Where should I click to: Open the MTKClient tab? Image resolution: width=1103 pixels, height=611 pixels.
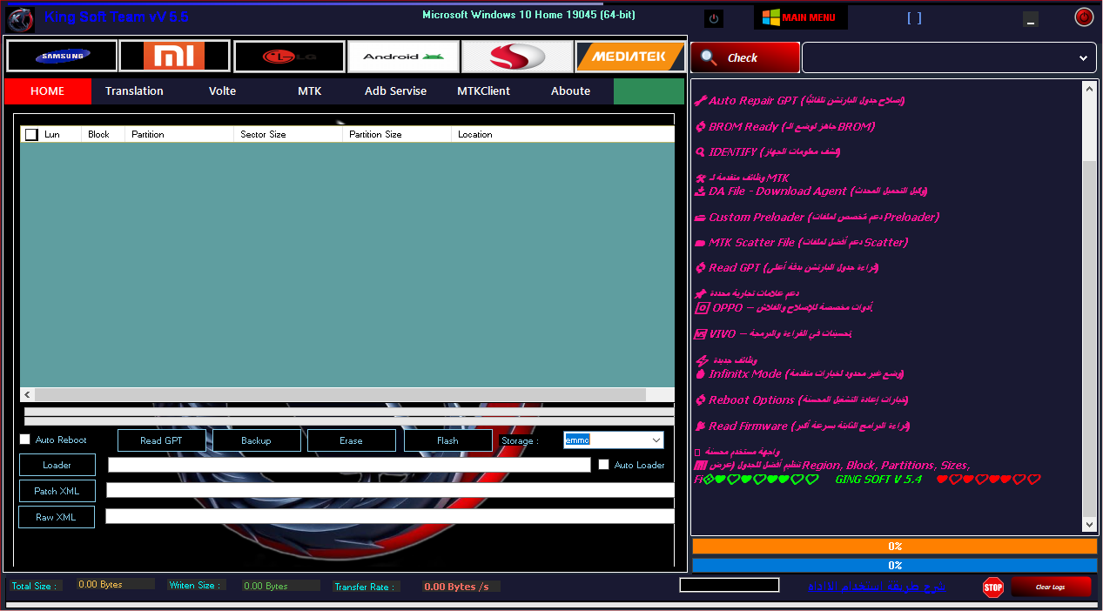[x=483, y=91]
